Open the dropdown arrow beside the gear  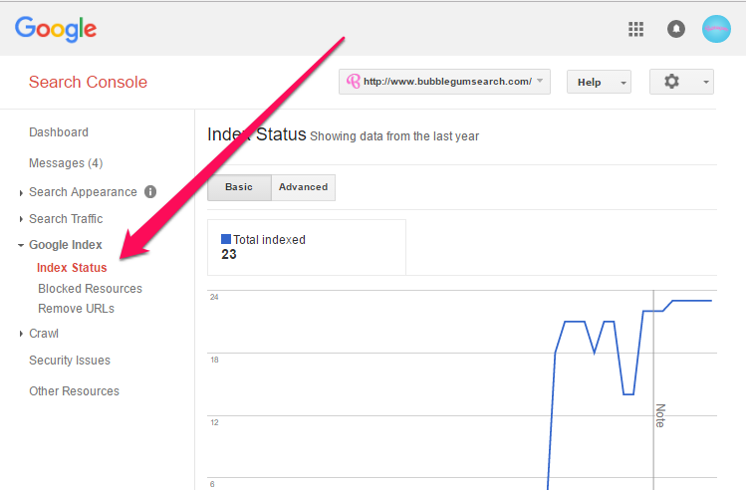pyautogui.click(x=706, y=83)
